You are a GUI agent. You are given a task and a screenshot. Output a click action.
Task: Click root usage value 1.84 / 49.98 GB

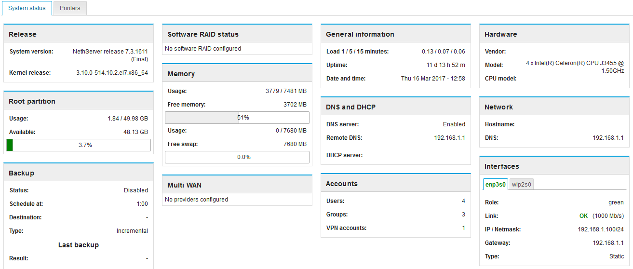coord(128,119)
